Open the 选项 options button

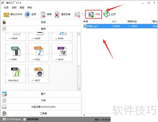tap(30, 14)
